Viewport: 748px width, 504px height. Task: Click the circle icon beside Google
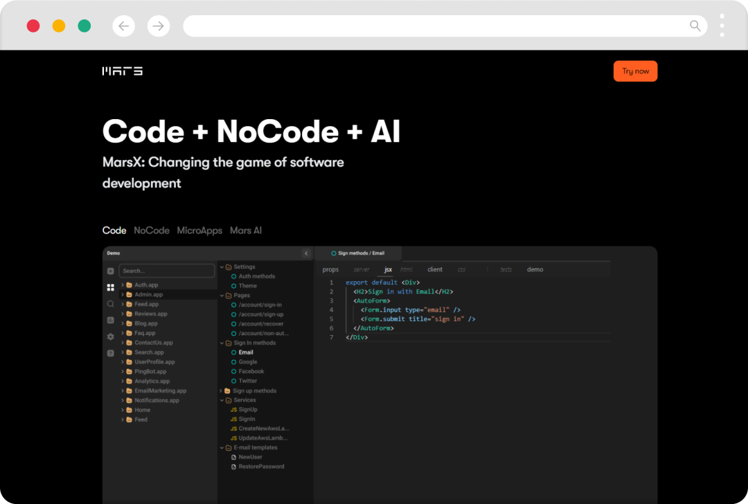click(234, 362)
